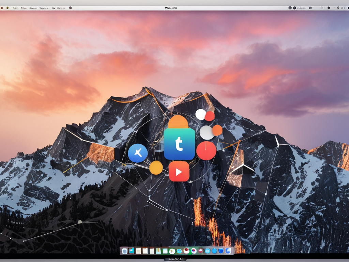Open the last blue icon at dock's right end

pyautogui.click(x=228, y=251)
